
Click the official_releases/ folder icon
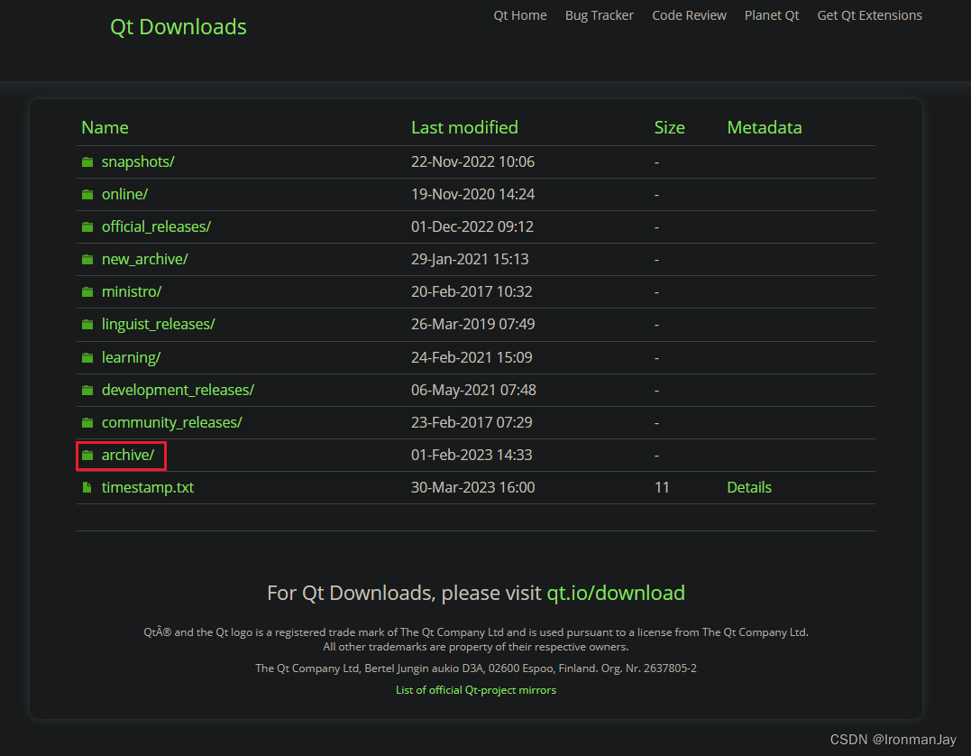pyautogui.click(x=87, y=226)
